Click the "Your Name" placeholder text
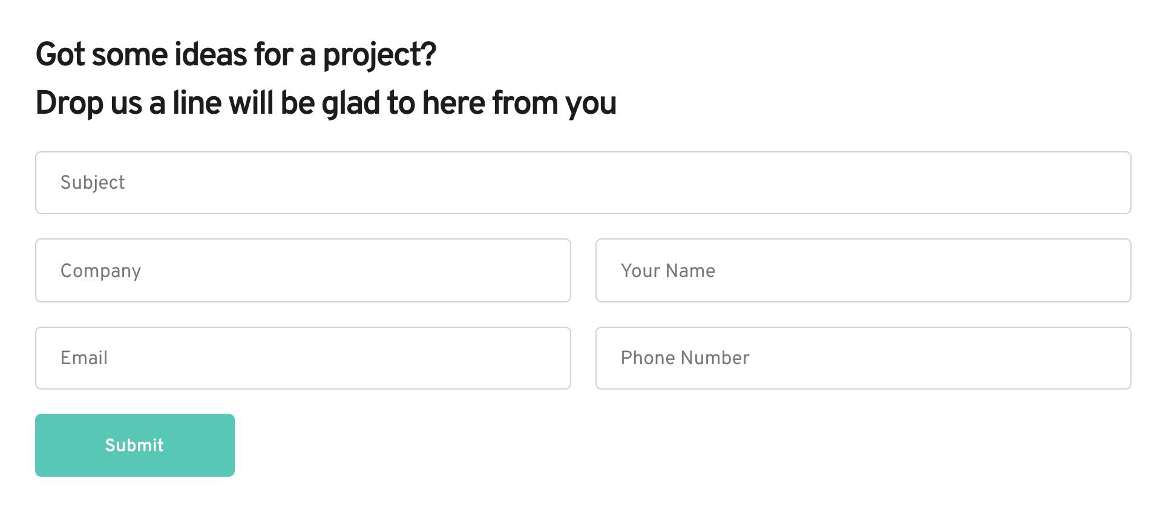 click(x=668, y=270)
